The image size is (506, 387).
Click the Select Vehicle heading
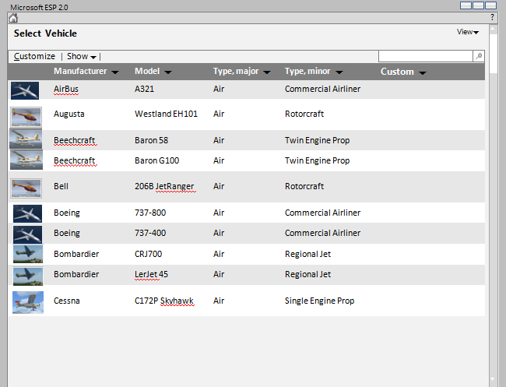pos(45,33)
